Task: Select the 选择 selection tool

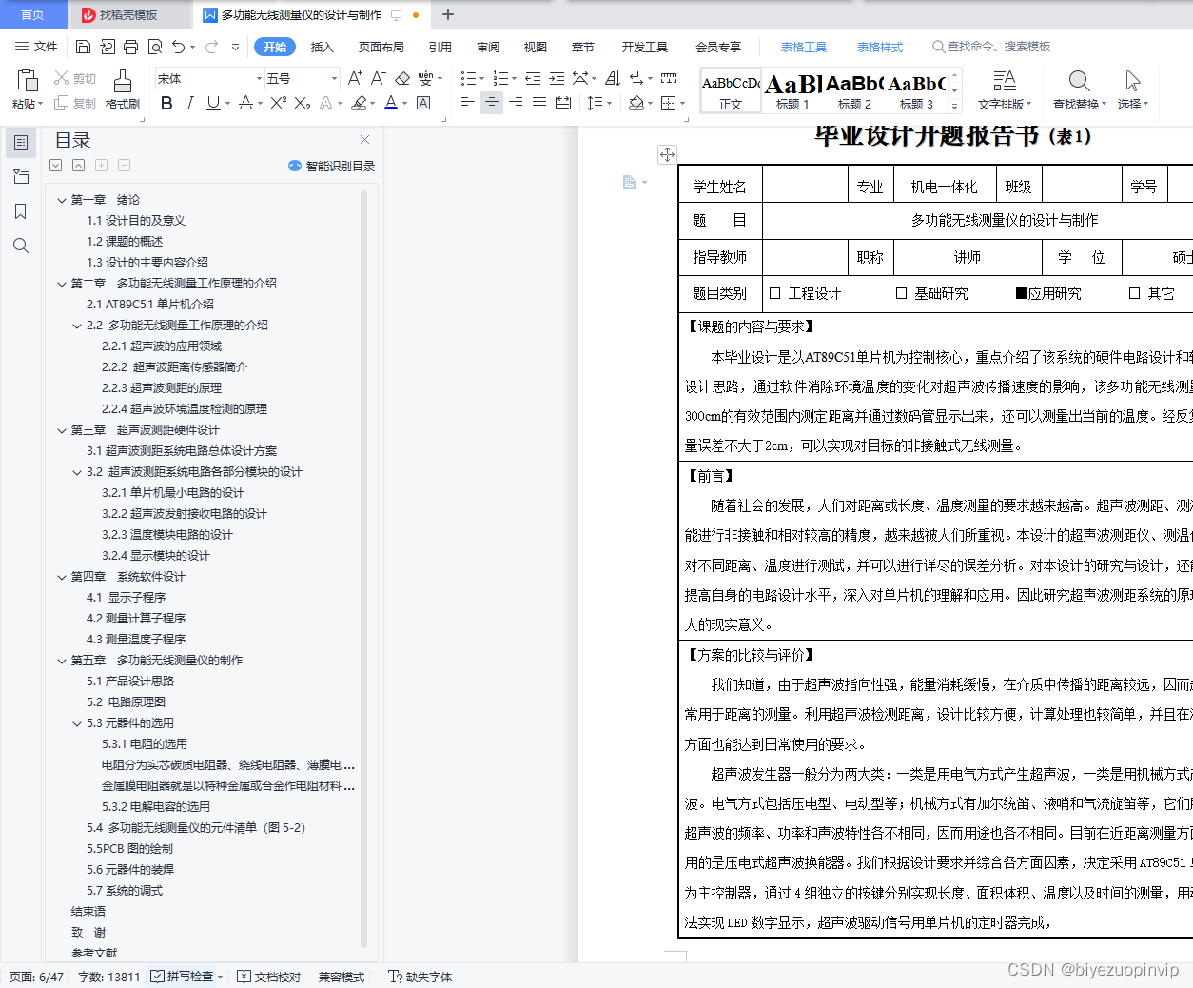Action: (x=1132, y=90)
